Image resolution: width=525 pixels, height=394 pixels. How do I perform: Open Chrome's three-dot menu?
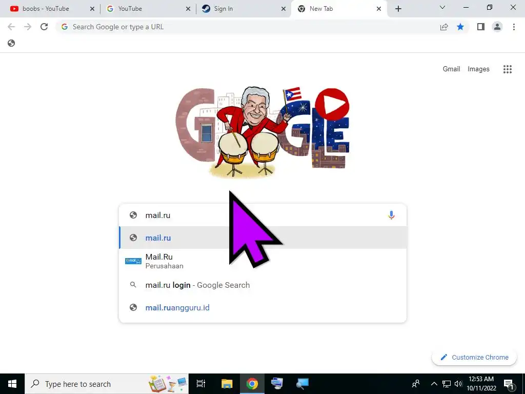(514, 27)
